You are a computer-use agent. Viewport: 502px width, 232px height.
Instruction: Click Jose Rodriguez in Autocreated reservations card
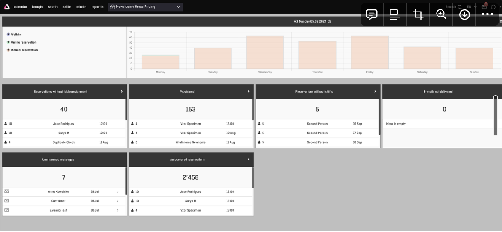(190, 192)
